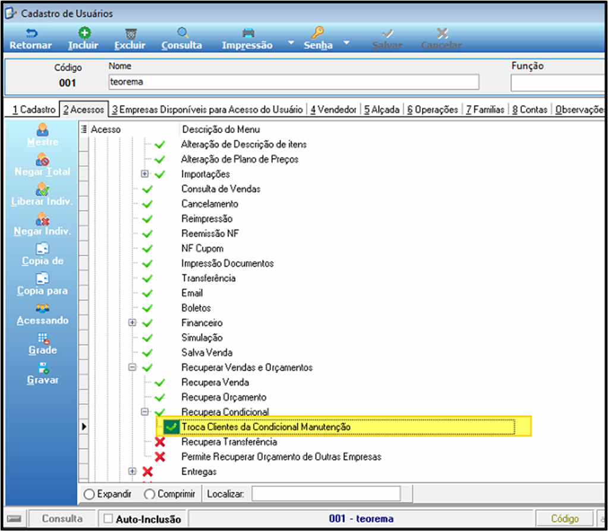Enable the Auto-Inclusão checkbox
The width and height of the screenshot is (608, 531).
[x=109, y=519]
